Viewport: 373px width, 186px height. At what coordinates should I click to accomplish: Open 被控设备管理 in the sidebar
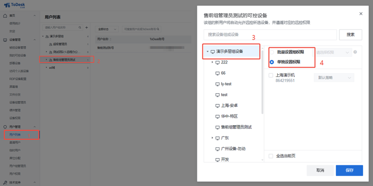(x=18, y=48)
